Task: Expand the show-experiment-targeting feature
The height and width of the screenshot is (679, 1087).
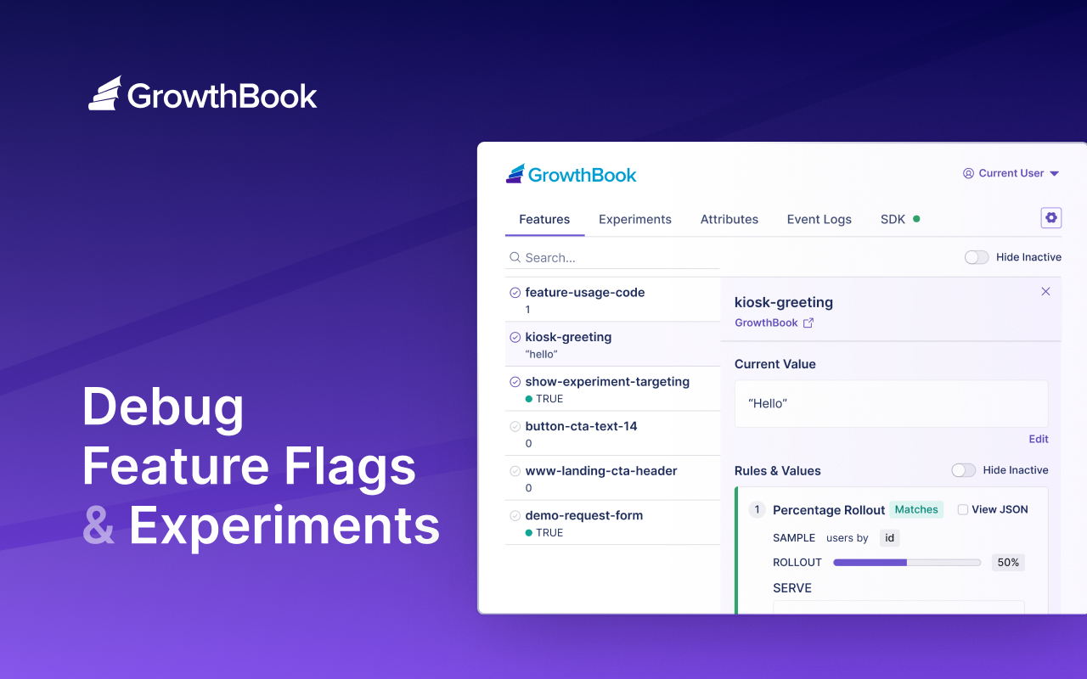Action: coord(607,381)
